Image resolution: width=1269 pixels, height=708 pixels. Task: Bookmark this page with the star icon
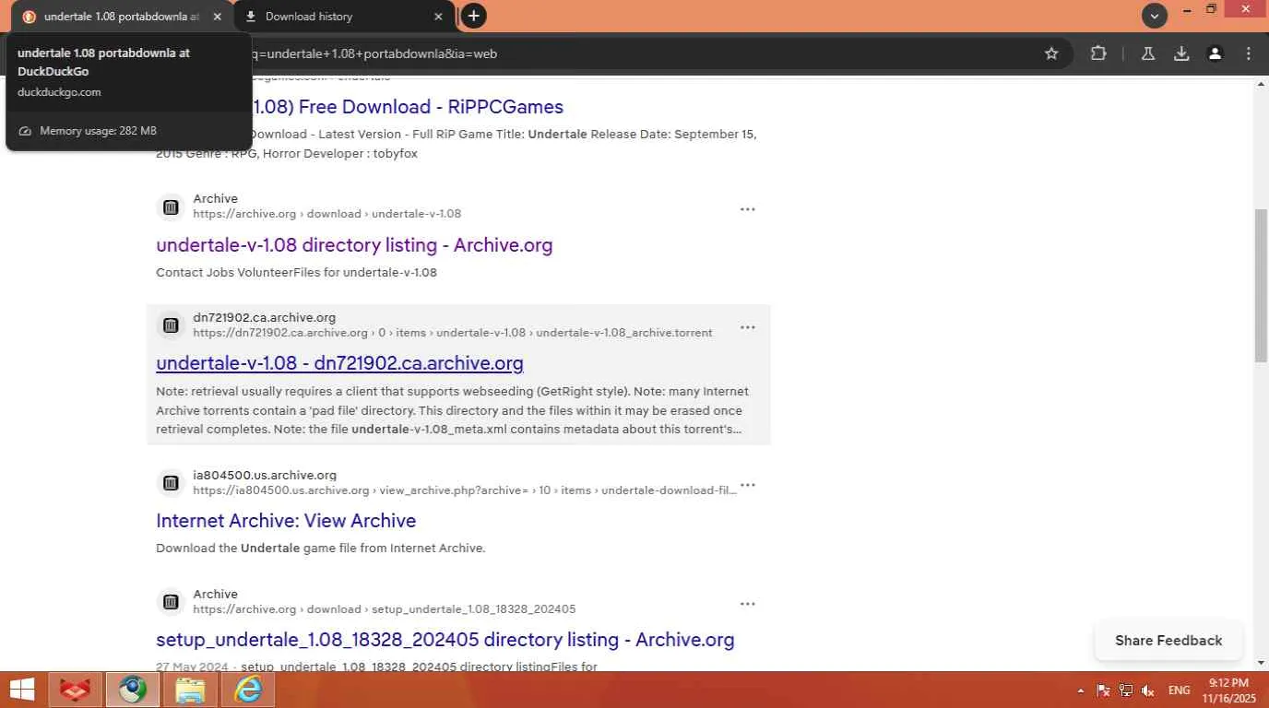coord(1051,53)
